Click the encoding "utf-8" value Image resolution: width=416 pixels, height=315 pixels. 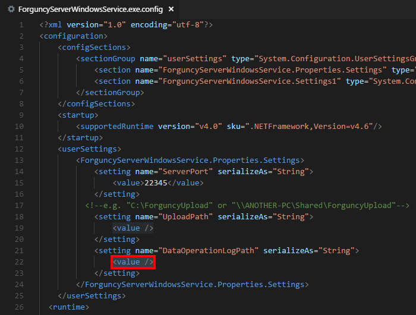[188, 25]
